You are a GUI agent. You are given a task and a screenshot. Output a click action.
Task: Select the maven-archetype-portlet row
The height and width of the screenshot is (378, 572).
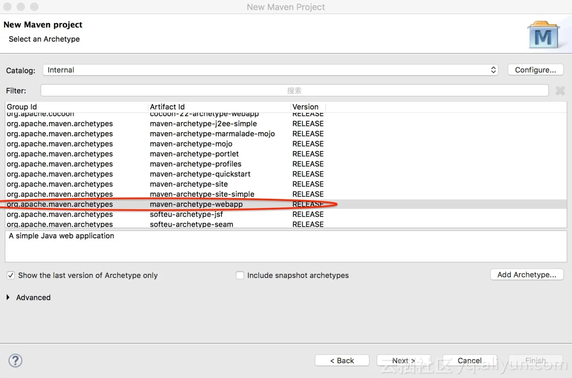tap(286, 154)
